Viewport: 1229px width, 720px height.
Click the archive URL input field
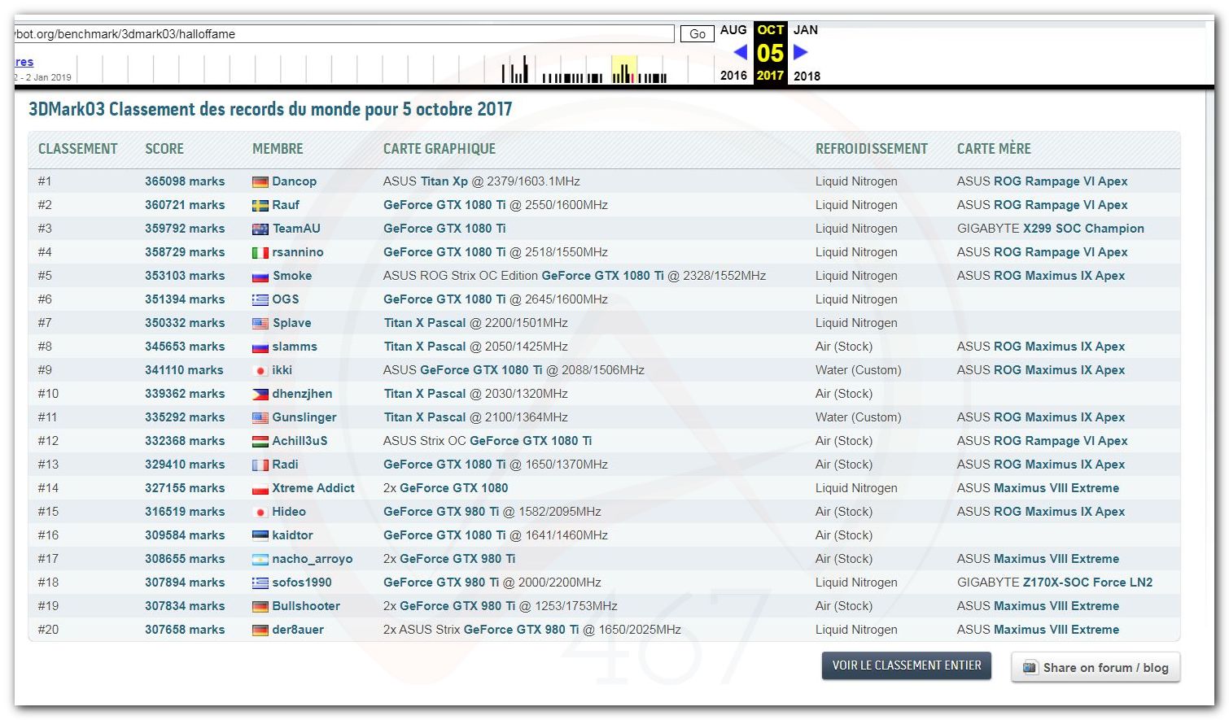click(x=344, y=33)
